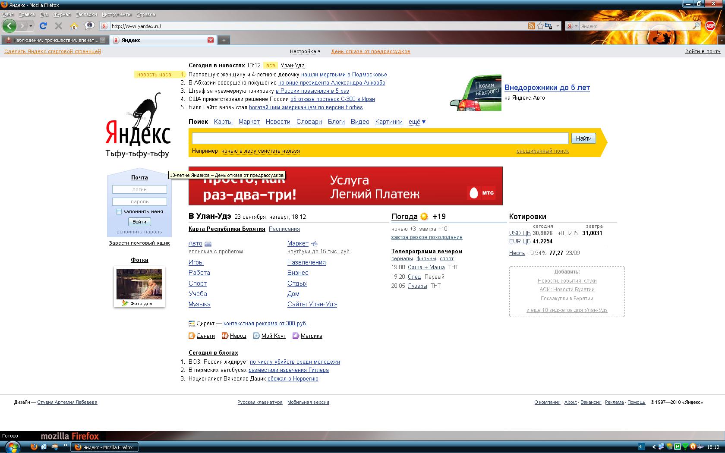Click the browser URL address field
The image size is (725, 453).
coord(318,26)
